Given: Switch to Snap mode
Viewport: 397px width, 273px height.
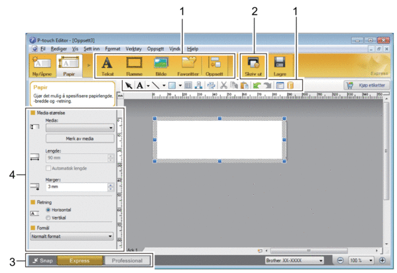Looking at the screenshot, I should point(42,260).
